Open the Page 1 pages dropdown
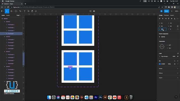 pos(19,15)
